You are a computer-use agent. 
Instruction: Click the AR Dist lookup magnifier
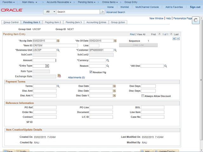pyautogui.click(x=166, y=66)
